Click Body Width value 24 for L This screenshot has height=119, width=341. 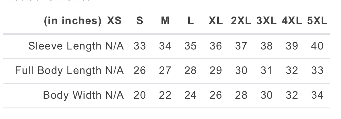[x=191, y=95]
